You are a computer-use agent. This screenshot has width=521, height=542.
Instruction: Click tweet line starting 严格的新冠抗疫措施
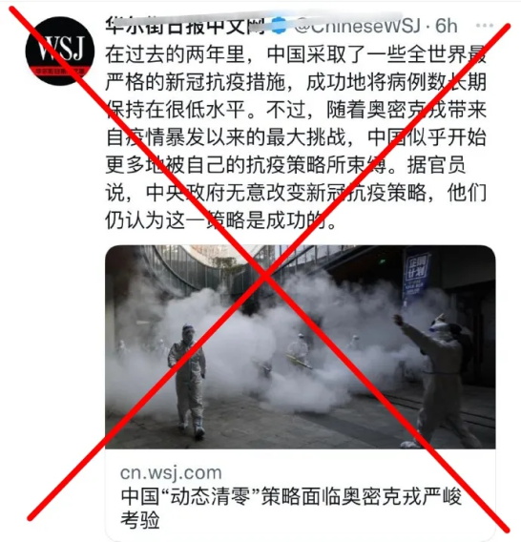click(296, 82)
